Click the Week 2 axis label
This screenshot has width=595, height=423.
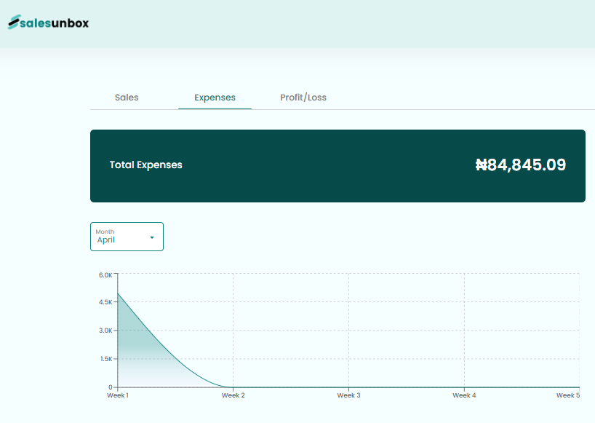233,395
